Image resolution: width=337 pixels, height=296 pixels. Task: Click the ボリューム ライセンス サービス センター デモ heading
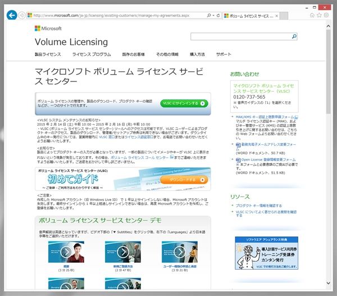(100, 221)
